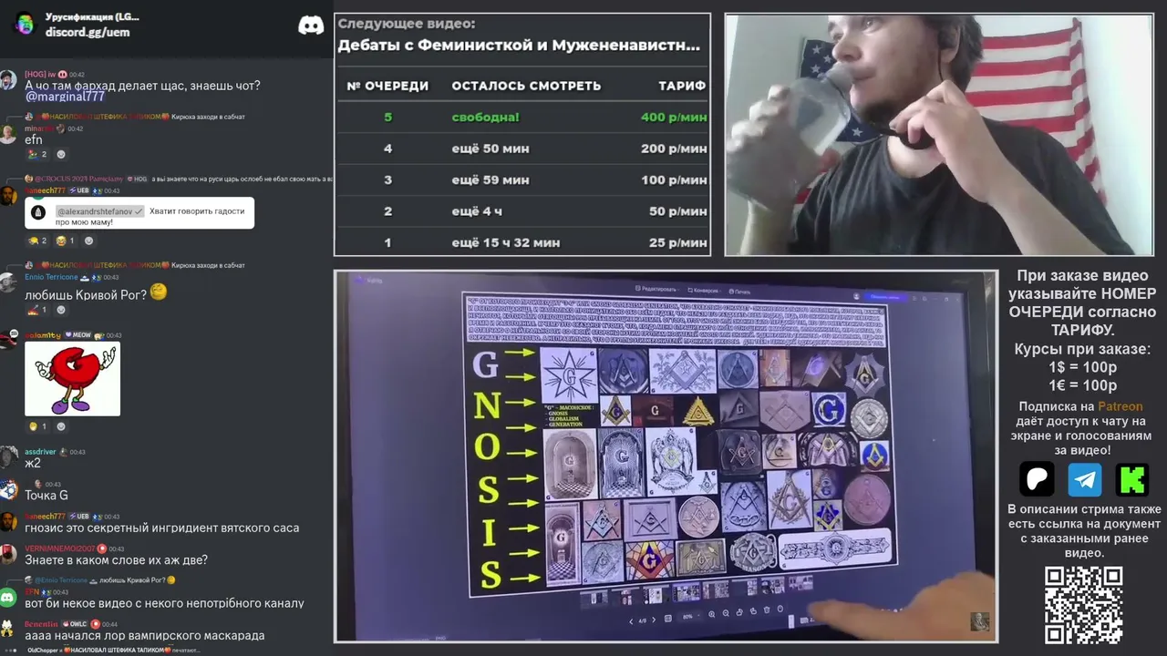Image resolution: width=1167 pixels, height=656 pixels.
Task: Go to the previous image with the left arrow
Action: pos(630,620)
